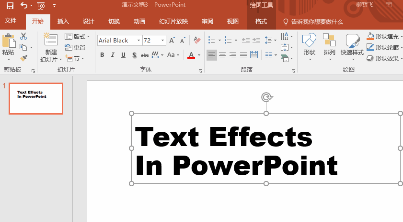
Task: Click convert to SmartArt icon
Action: tap(287, 58)
